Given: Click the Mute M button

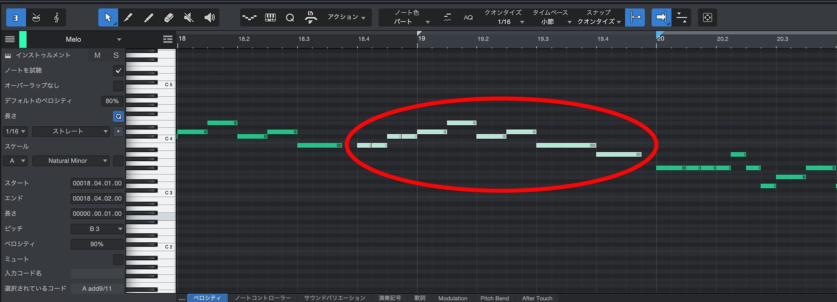Looking at the screenshot, I should click(97, 55).
